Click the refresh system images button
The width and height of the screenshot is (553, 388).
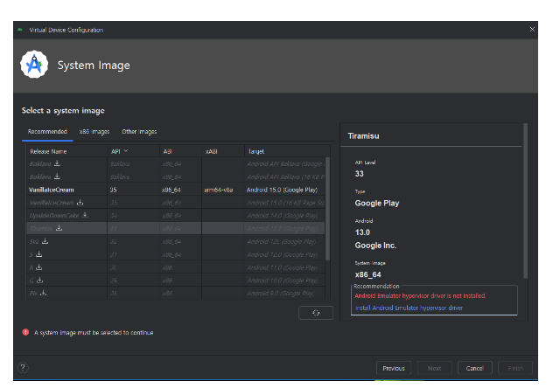click(x=316, y=313)
